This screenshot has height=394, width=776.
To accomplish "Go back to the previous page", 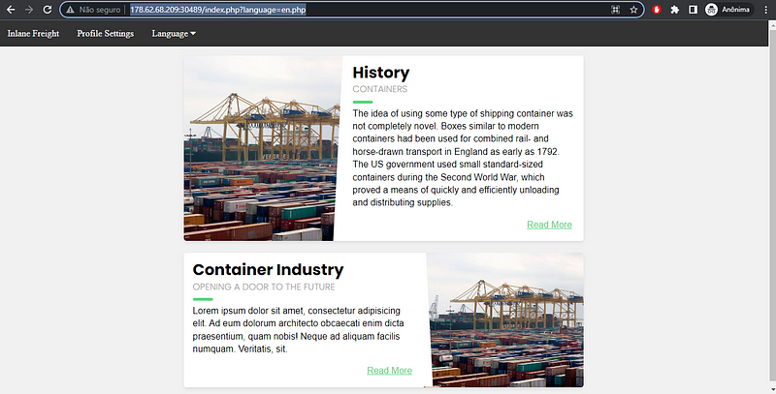I will click(11, 10).
